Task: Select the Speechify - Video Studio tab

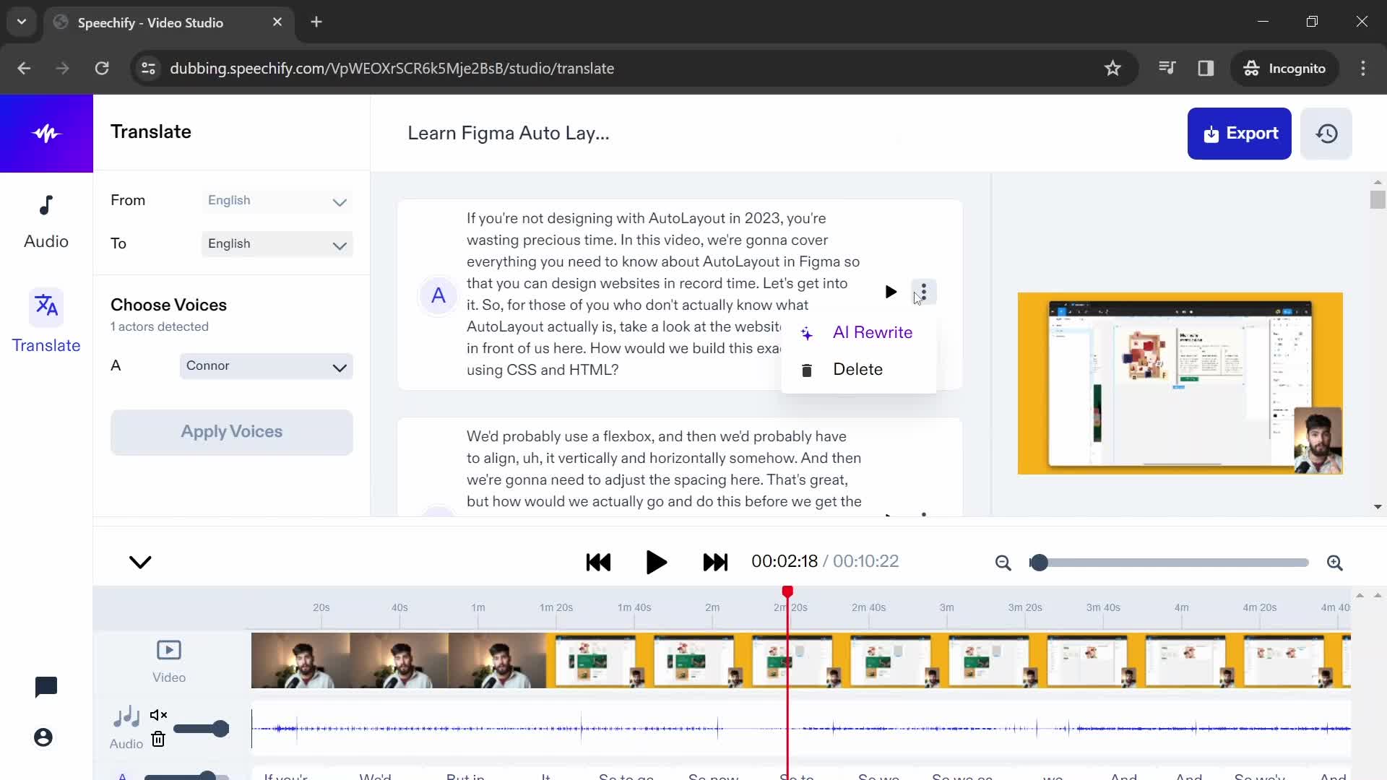Action: tap(169, 22)
